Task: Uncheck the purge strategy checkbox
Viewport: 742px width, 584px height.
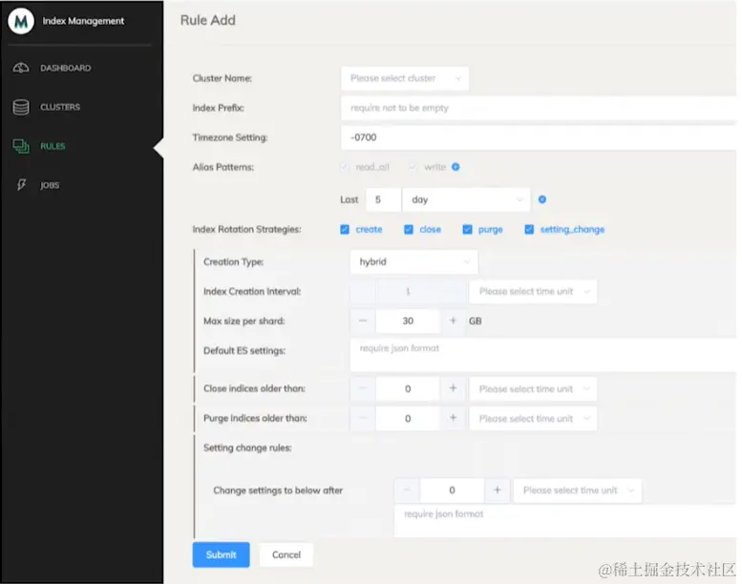Action: point(467,229)
